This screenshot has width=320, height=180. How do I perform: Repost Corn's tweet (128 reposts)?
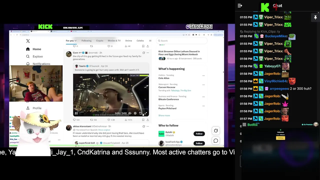(x=93, y=120)
